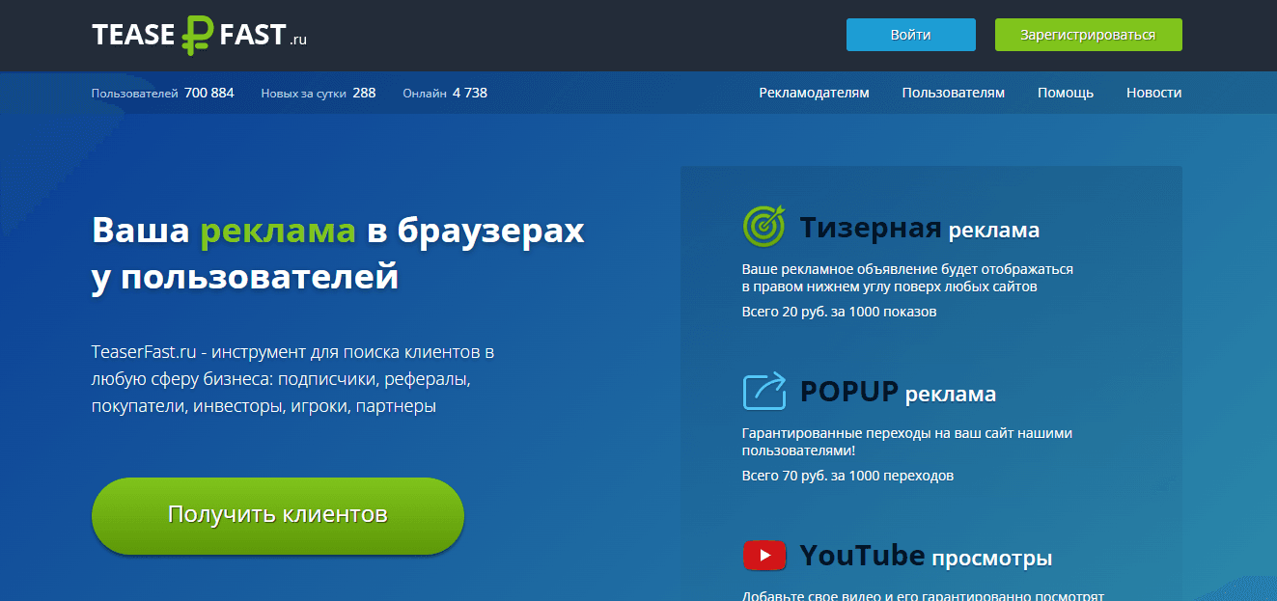Go to the Помощь section
The width and height of the screenshot is (1277, 601).
click(1065, 93)
